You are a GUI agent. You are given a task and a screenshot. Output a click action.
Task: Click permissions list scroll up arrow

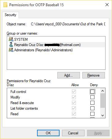coord(102,91)
